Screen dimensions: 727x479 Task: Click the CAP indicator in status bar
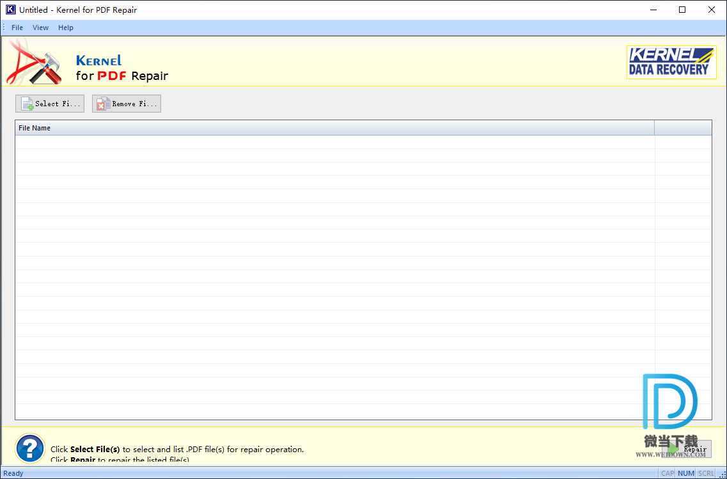pyautogui.click(x=667, y=473)
